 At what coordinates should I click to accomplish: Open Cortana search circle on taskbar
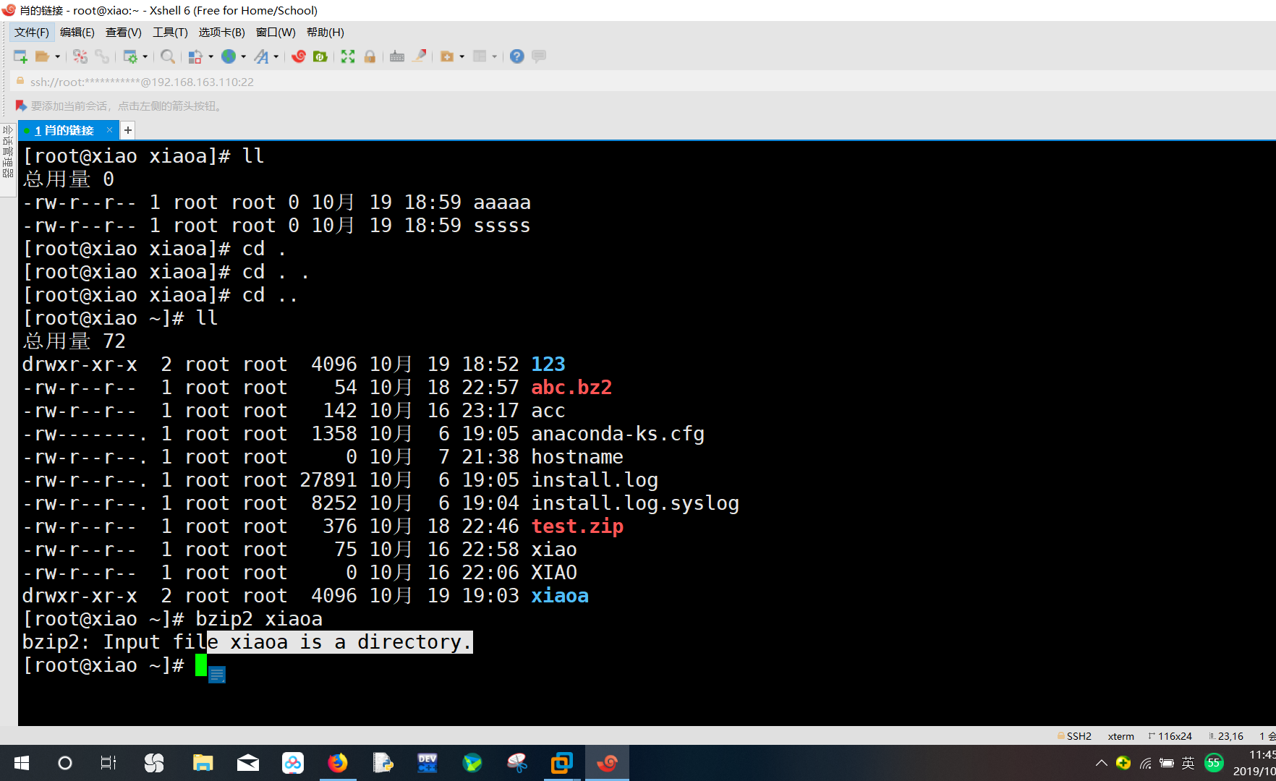click(x=65, y=763)
